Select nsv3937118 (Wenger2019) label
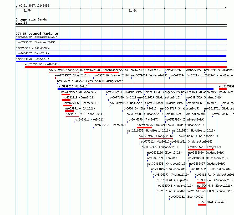Viewport: 234px width, 215px height. coord(111,75)
